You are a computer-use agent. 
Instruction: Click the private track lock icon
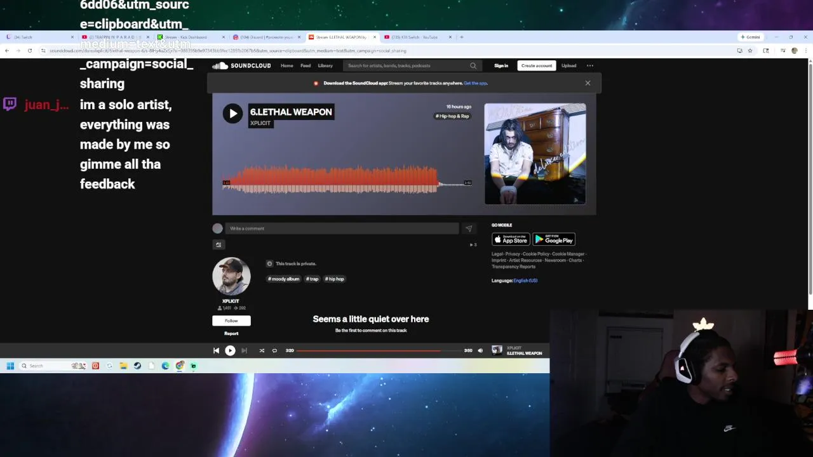pyautogui.click(x=269, y=263)
